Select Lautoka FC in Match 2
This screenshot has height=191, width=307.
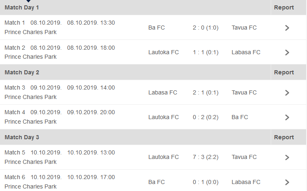[164, 52]
